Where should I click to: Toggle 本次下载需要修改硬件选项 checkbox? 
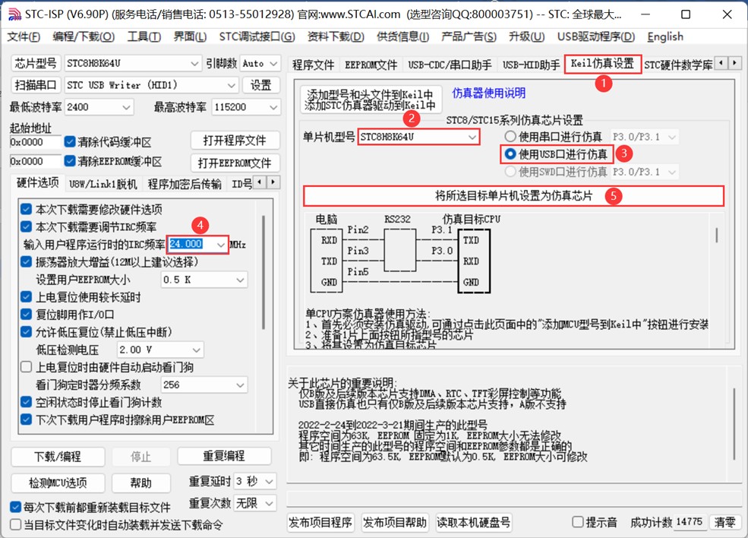pos(27,209)
